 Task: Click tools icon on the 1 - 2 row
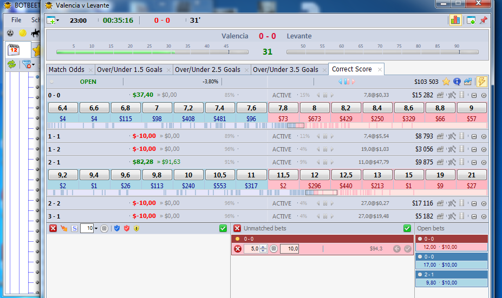[x=452, y=149]
